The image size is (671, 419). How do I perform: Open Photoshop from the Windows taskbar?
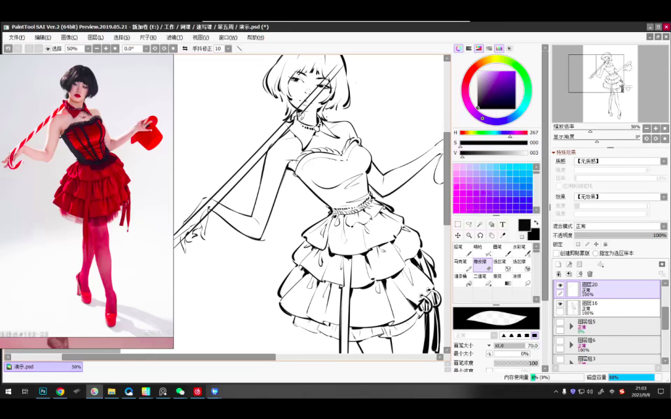tap(43, 392)
